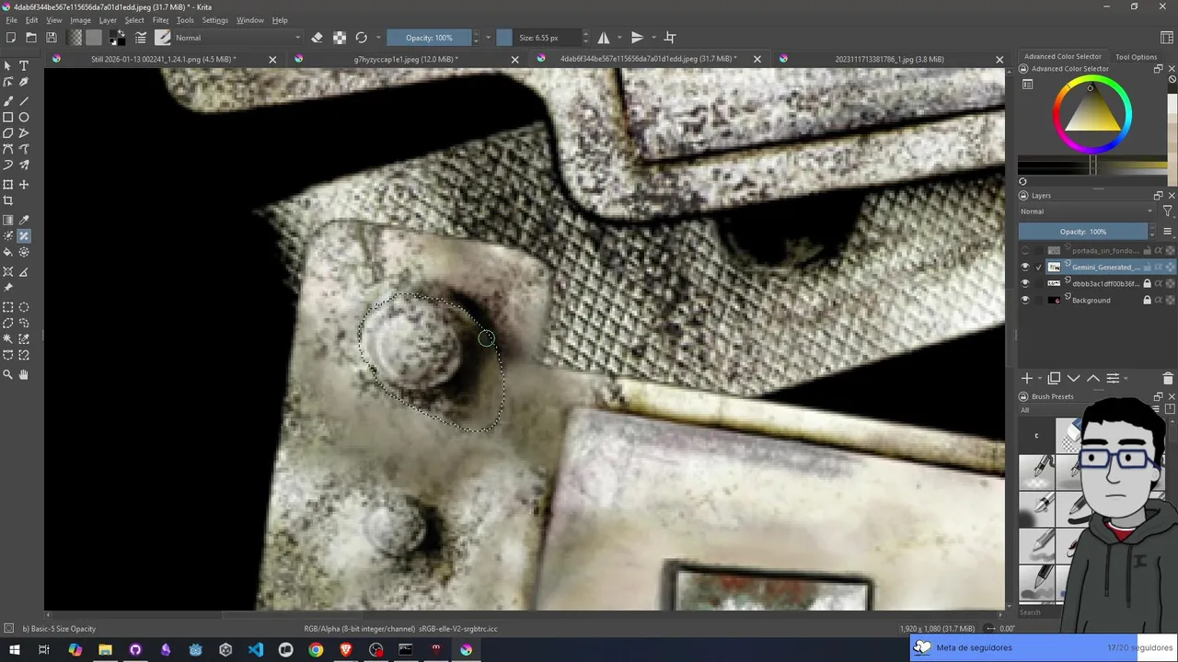
Task: Open the Settings menu
Action: click(214, 20)
